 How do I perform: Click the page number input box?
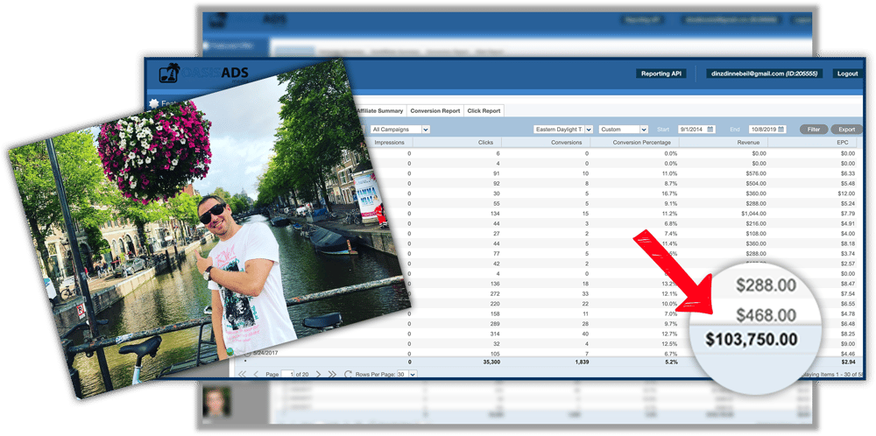[287, 374]
